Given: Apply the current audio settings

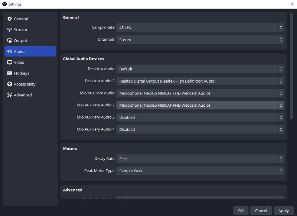Looking at the screenshot, I should 284,210.
